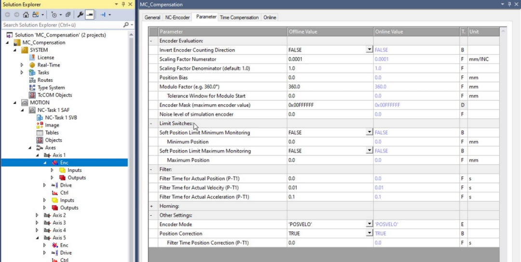Image resolution: width=521 pixels, height=262 pixels.
Task: Open the Switch Views dropdown arrow
Action: [x=42, y=14]
